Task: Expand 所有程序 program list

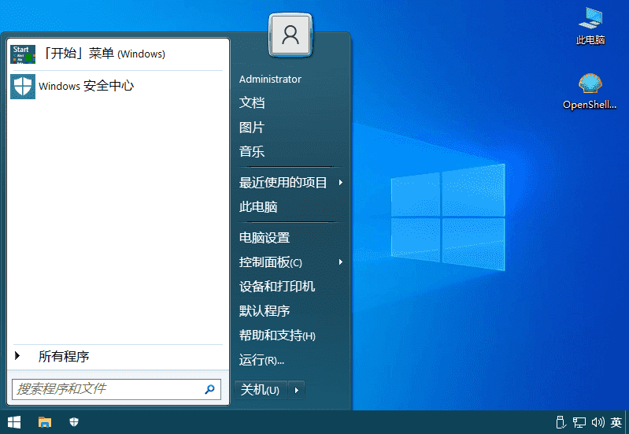Action: 63,357
